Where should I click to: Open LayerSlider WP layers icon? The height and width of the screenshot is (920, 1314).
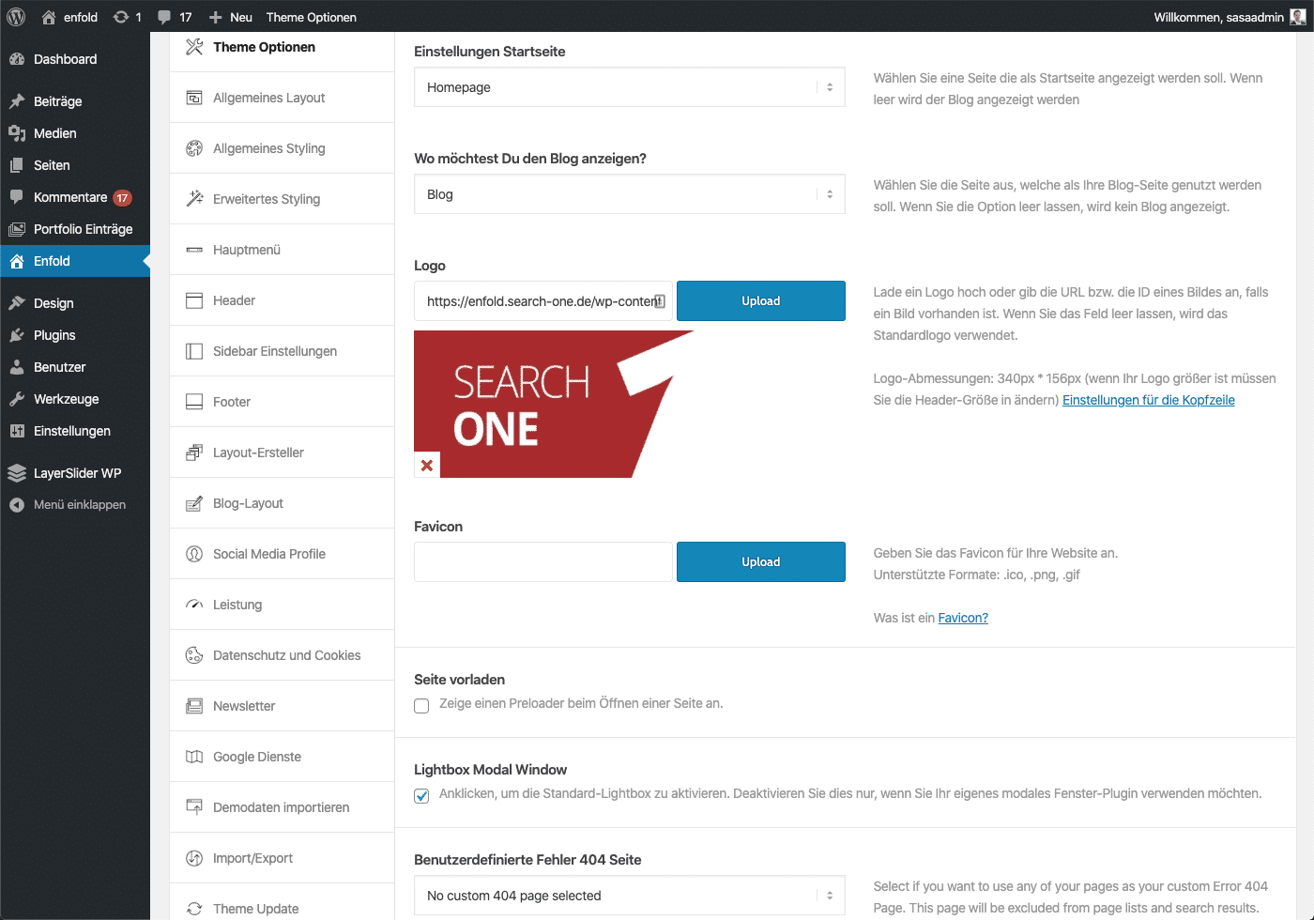coord(17,473)
